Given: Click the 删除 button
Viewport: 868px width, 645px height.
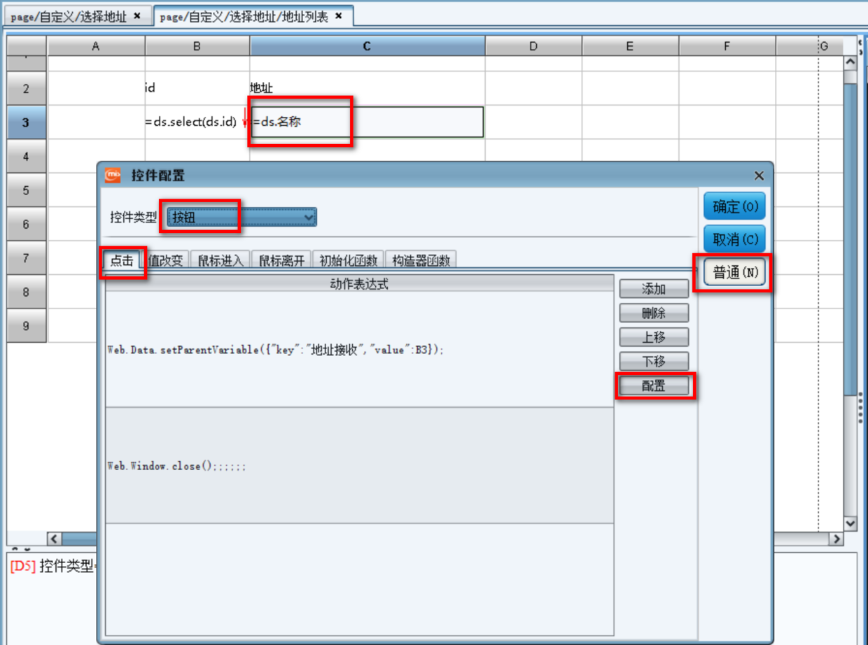Looking at the screenshot, I should pyautogui.click(x=654, y=313).
